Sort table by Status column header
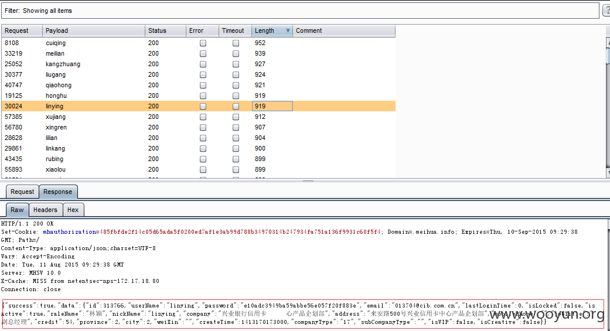 click(x=165, y=30)
